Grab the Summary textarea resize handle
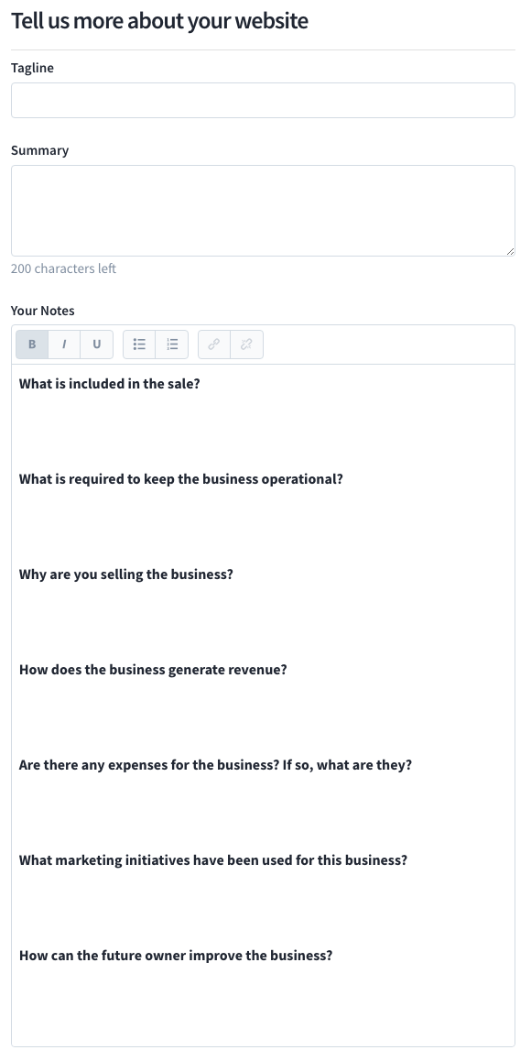Image resolution: width=531 pixels, height=1061 pixels. point(510,251)
